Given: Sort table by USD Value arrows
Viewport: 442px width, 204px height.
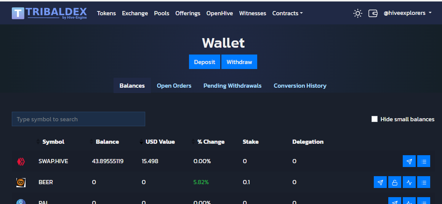Looking at the screenshot, I should pos(141,141).
